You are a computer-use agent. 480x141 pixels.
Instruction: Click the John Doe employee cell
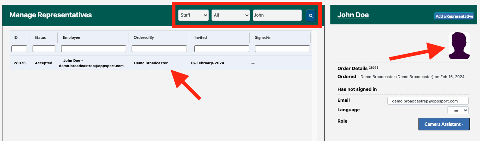click(91, 63)
